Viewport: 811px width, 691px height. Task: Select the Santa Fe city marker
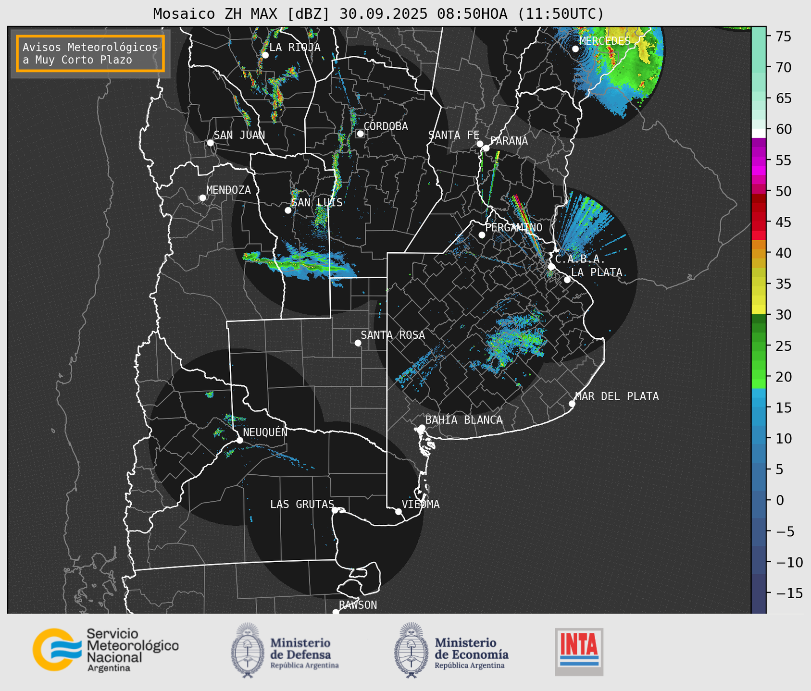coord(480,144)
